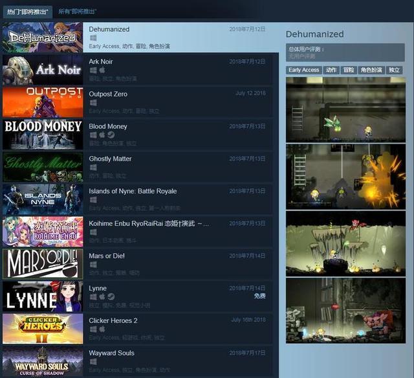The height and width of the screenshot is (378, 414).
Task: Click the Ghostly Matter capsule image
Action: click(x=43, y=167)
